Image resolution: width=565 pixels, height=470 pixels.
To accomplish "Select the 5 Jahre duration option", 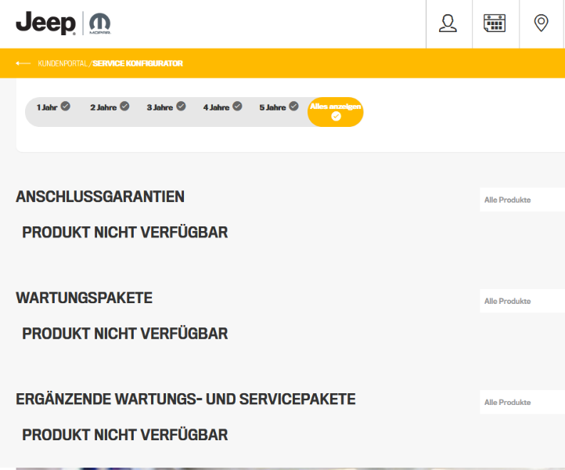I will [279, 107].
